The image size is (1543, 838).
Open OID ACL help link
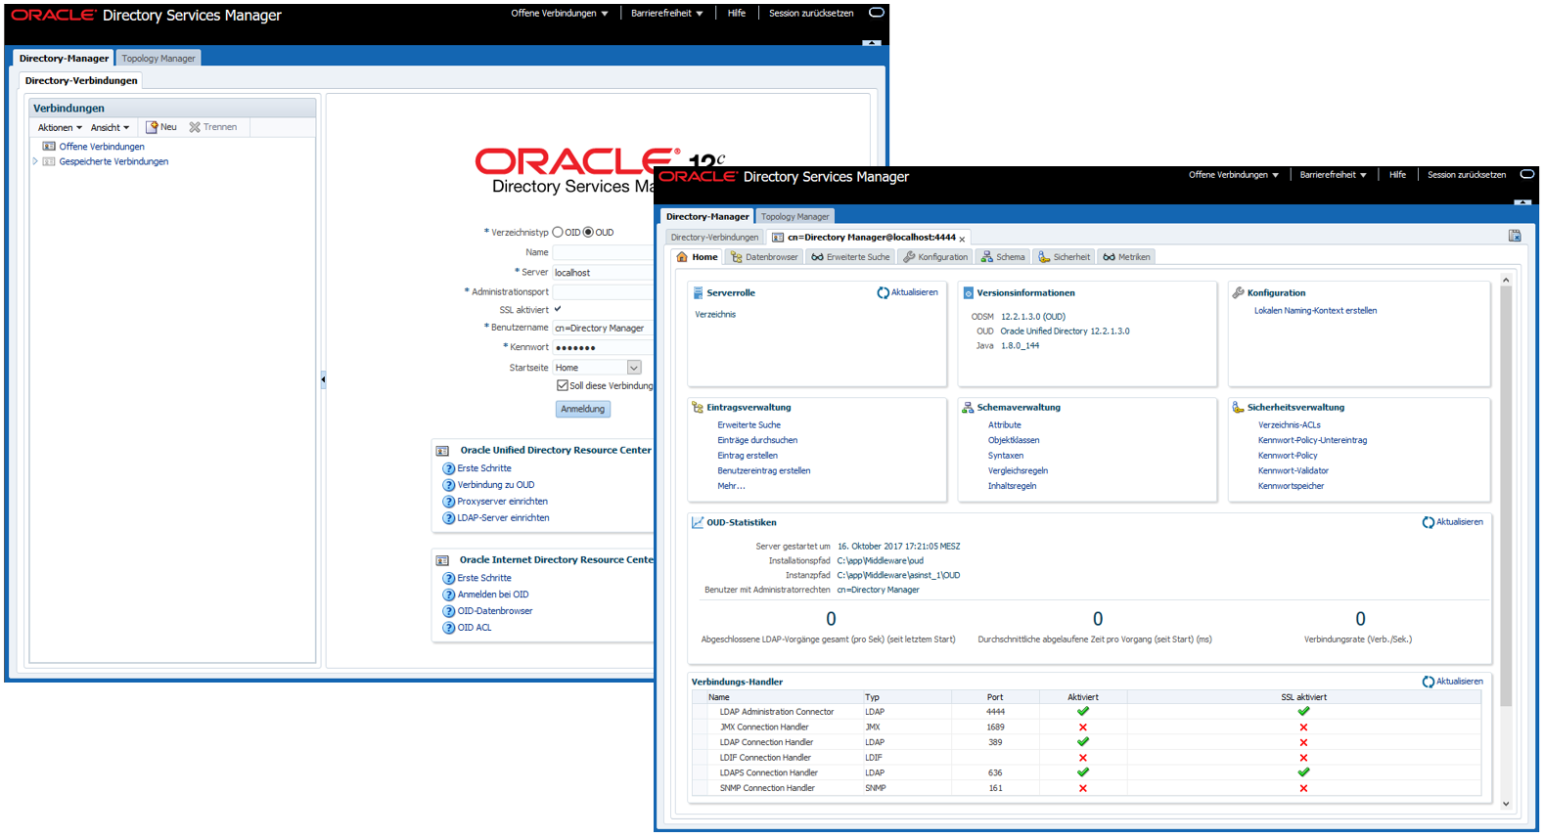pyautogui.click(x=475, y=628)
